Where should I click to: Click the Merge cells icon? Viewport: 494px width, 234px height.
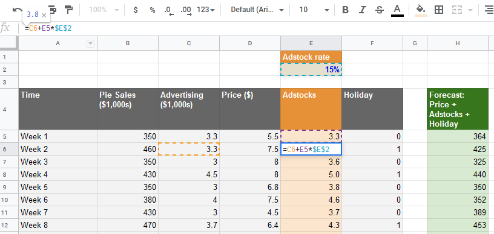tap(456, 10)
